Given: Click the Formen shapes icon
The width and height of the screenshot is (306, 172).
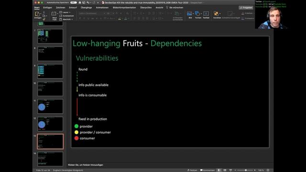Looking at the screenshot, I should [197, 13].
